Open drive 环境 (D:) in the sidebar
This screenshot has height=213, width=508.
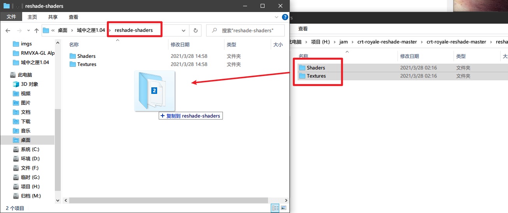(x=30, y=159)
